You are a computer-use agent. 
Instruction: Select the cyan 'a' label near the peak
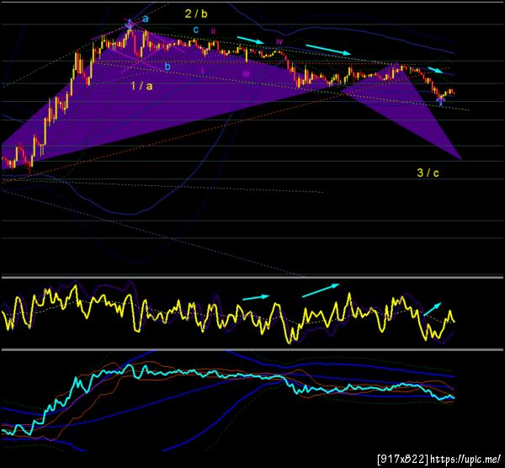tap(146, 19)
